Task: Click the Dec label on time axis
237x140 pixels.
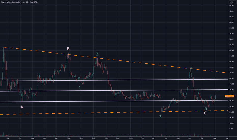Action: (118, 138)
